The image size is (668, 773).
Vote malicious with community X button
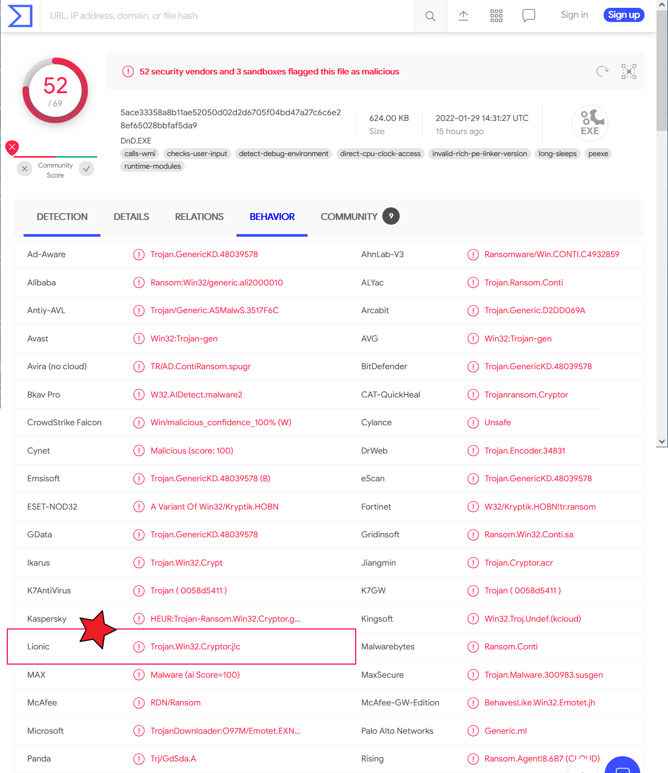pos(25,169)
